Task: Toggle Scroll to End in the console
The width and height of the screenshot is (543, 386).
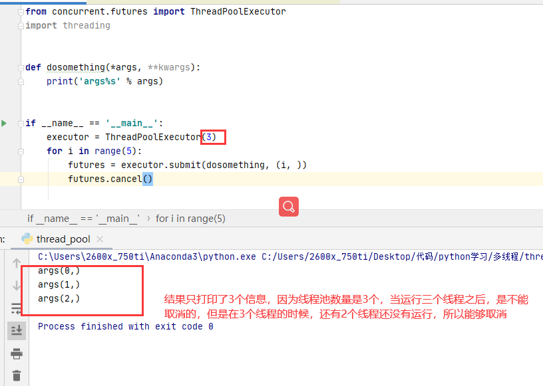Action: pyautogui.click(x=17, y=330)
